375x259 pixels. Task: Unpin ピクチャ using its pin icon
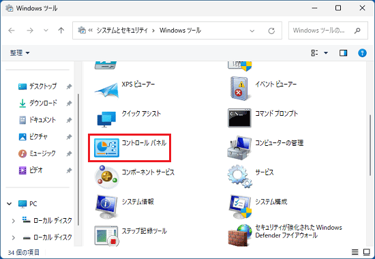69,137
